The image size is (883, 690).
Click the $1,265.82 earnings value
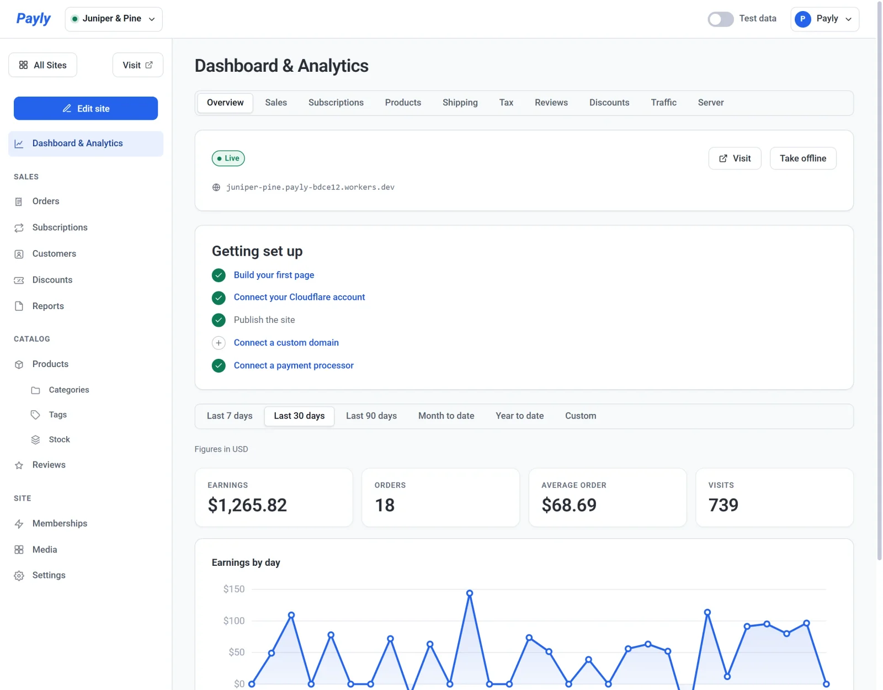[x=247, y=505]
